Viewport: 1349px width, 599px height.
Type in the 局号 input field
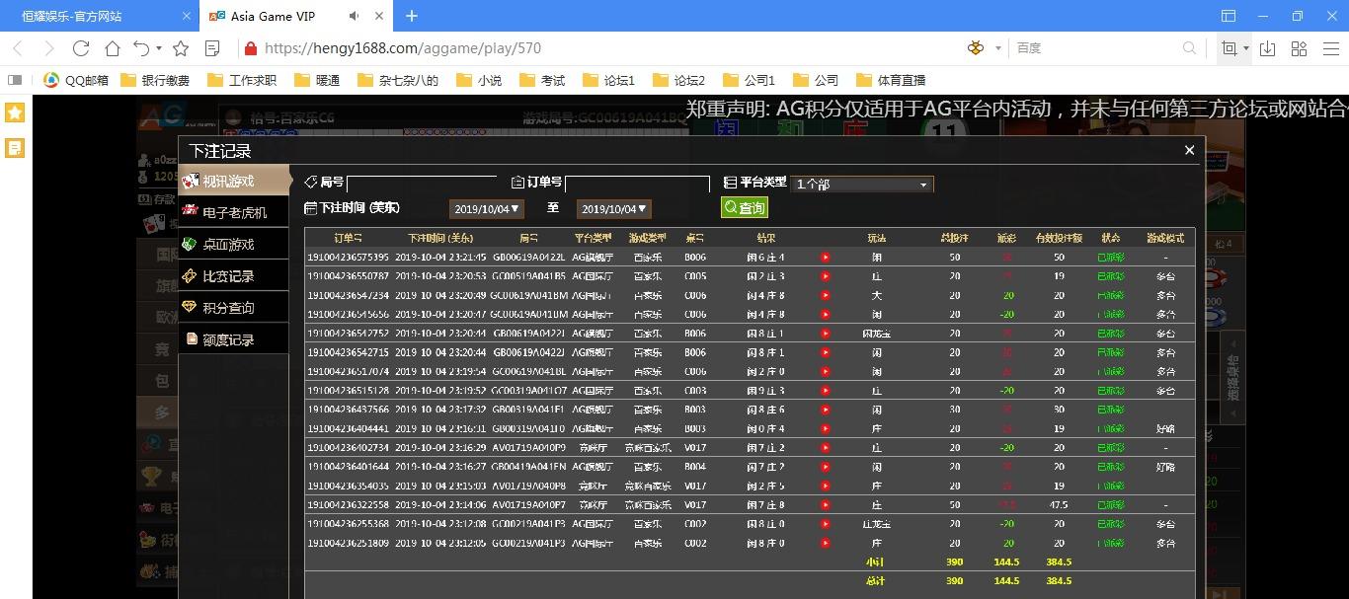click(x=422, y=184)
